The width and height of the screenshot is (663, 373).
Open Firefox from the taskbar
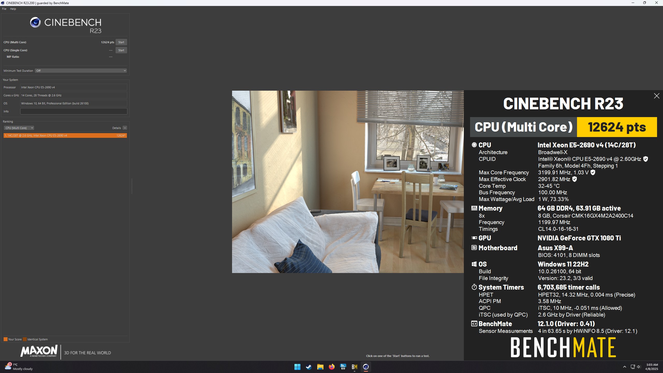(331, 367)
